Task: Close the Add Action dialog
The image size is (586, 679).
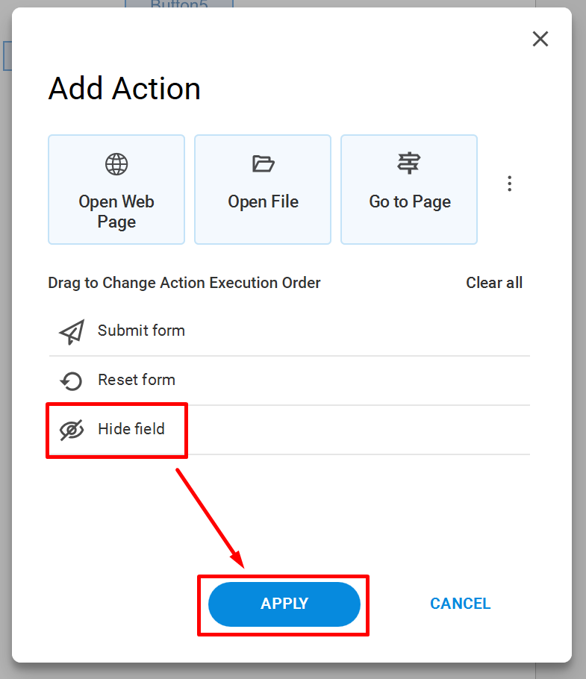Action: (x=540, y=39)
